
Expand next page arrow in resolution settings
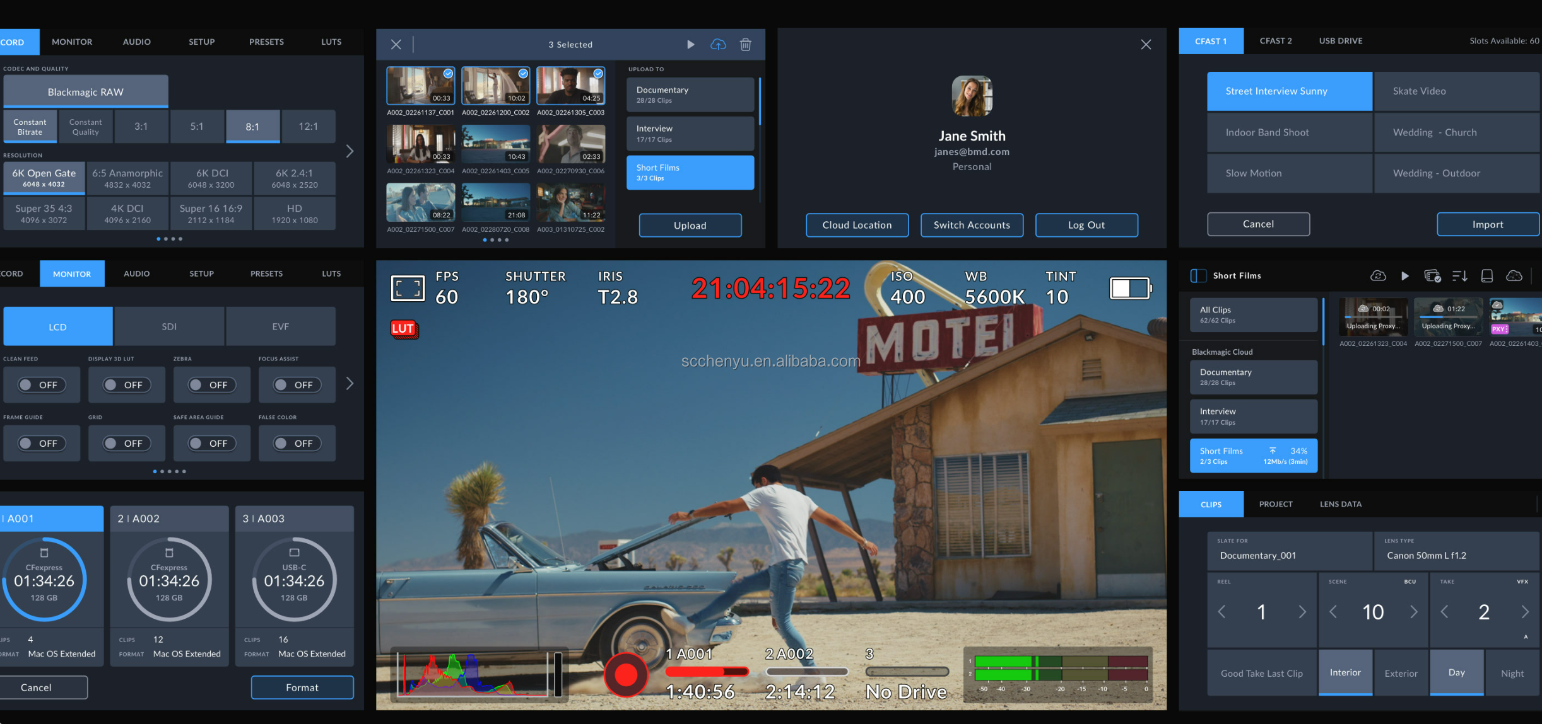point(350,151)
